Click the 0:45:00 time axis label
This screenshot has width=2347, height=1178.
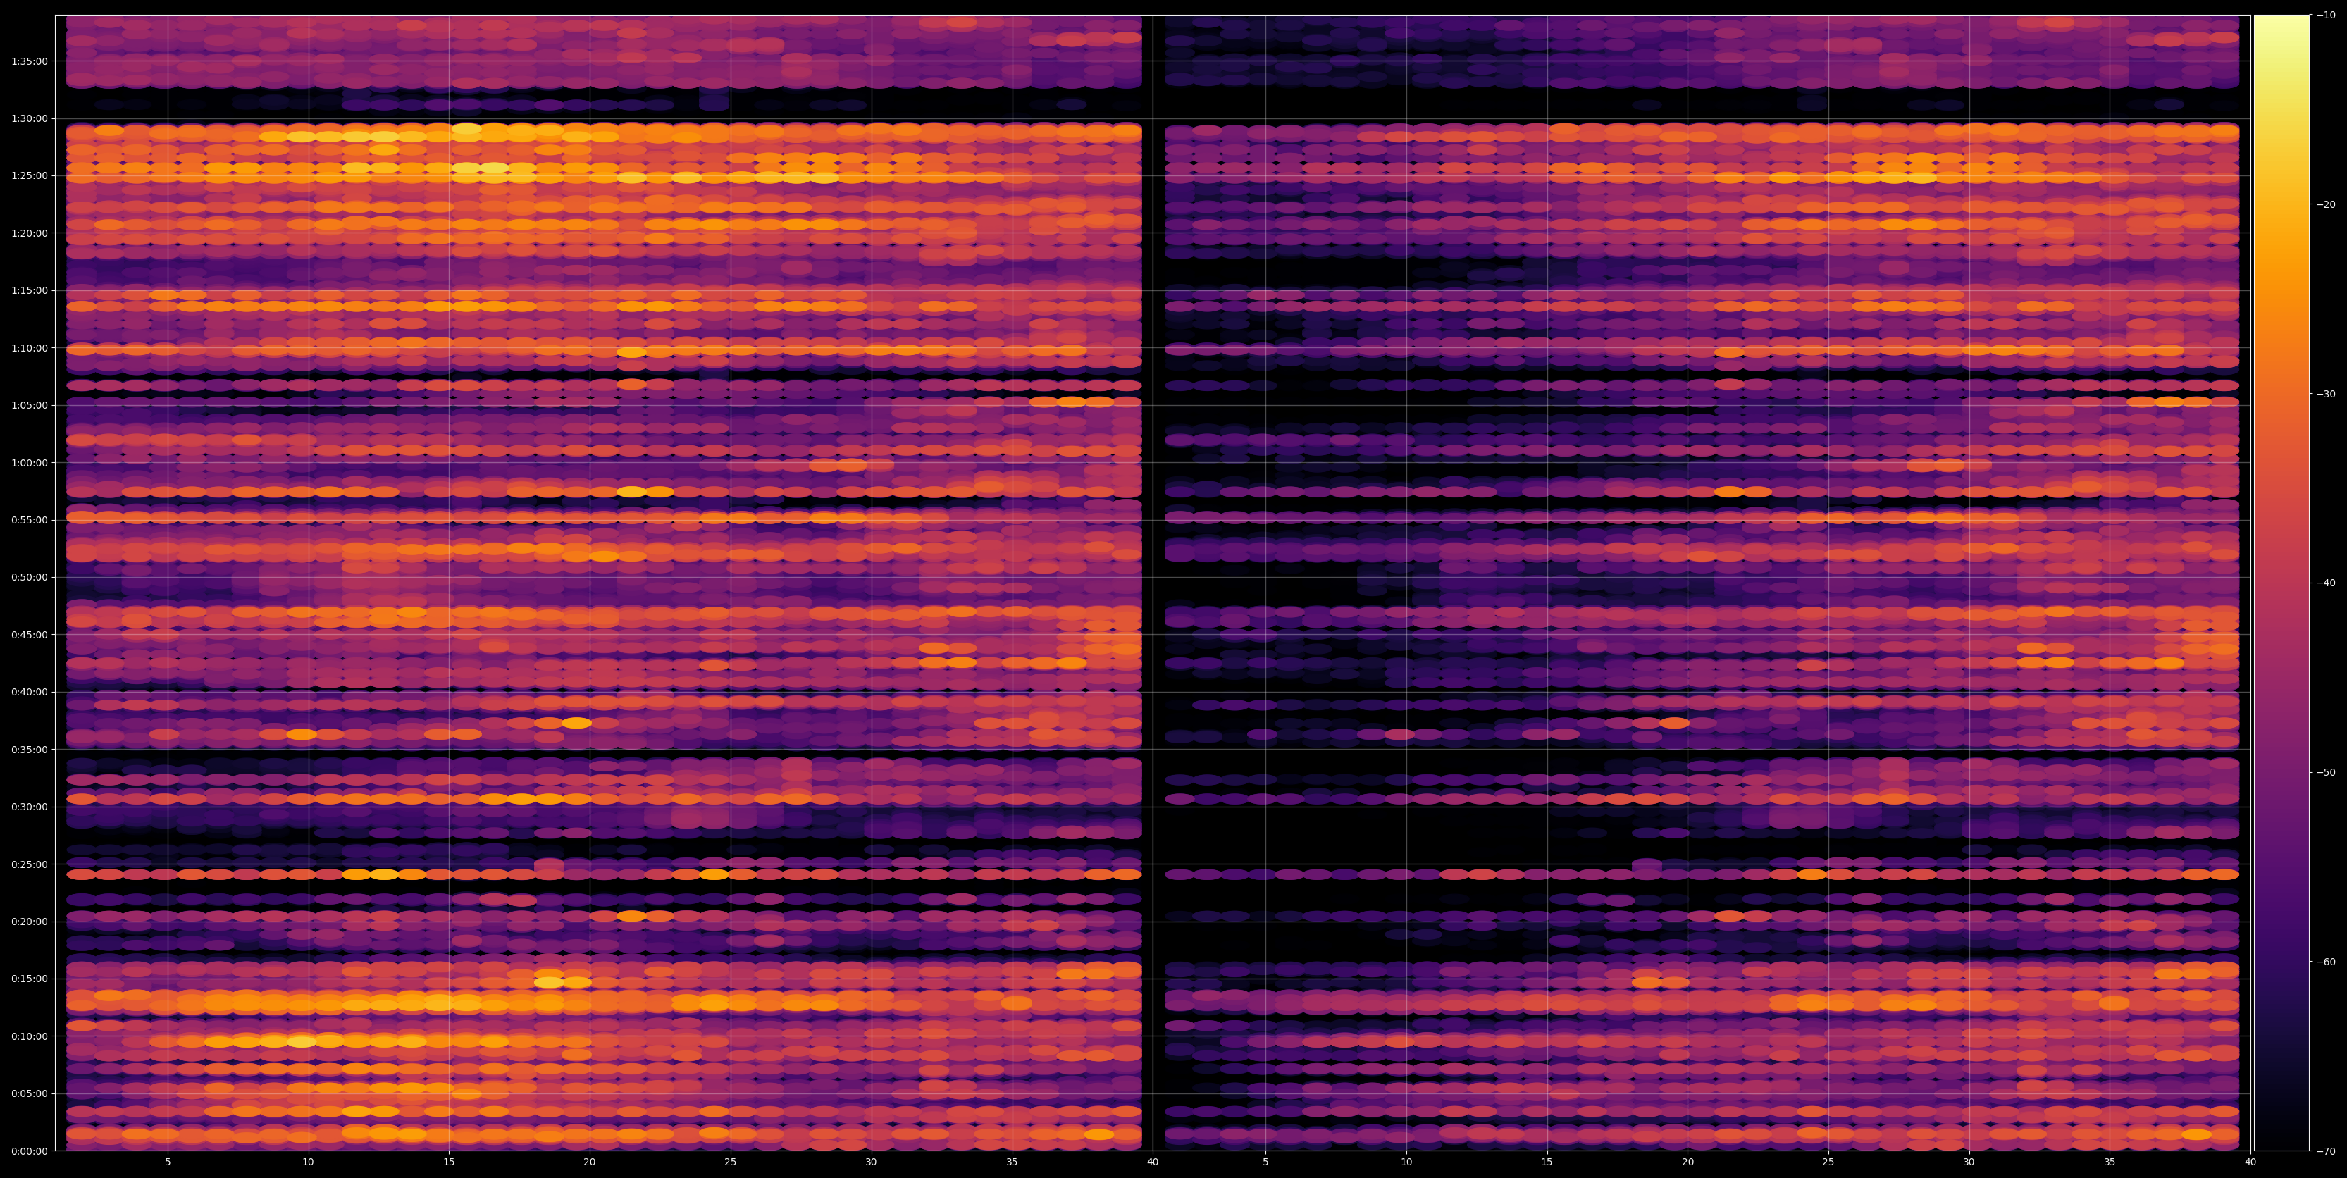tap(29, 634)
